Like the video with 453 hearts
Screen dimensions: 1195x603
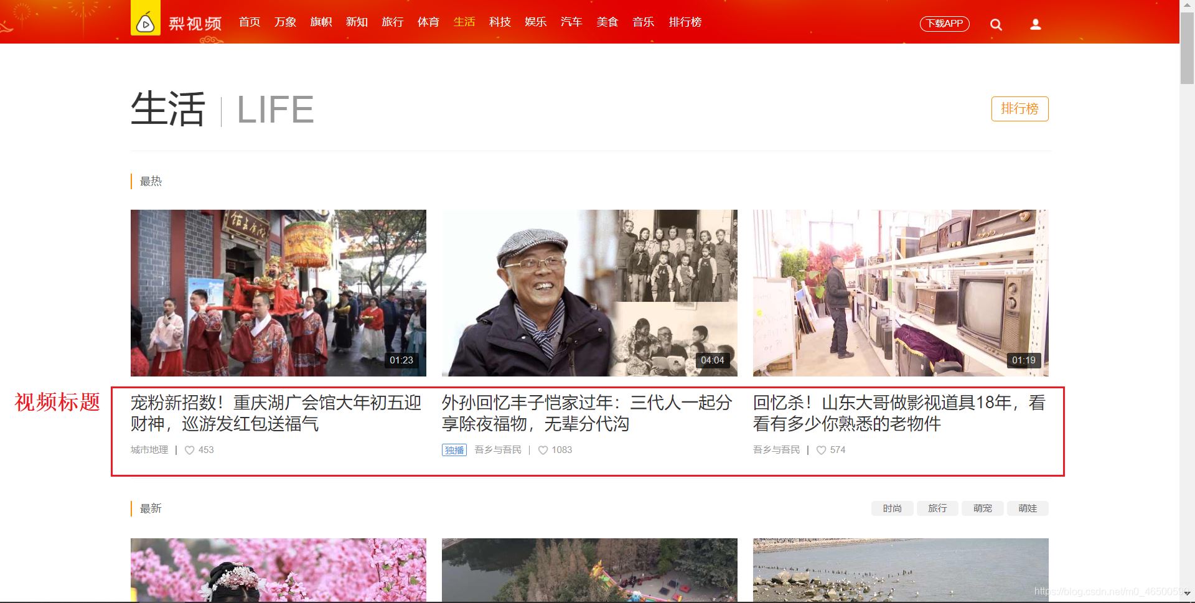point(190,450)
